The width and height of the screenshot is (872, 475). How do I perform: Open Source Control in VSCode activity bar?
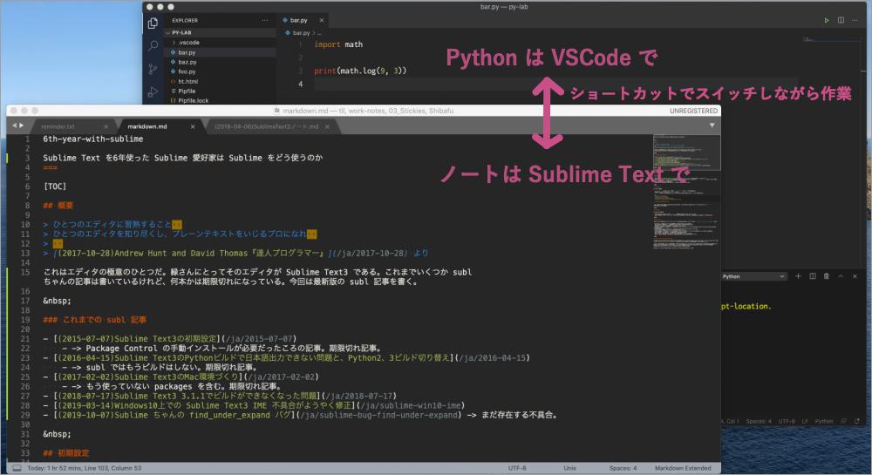(153, 69)
